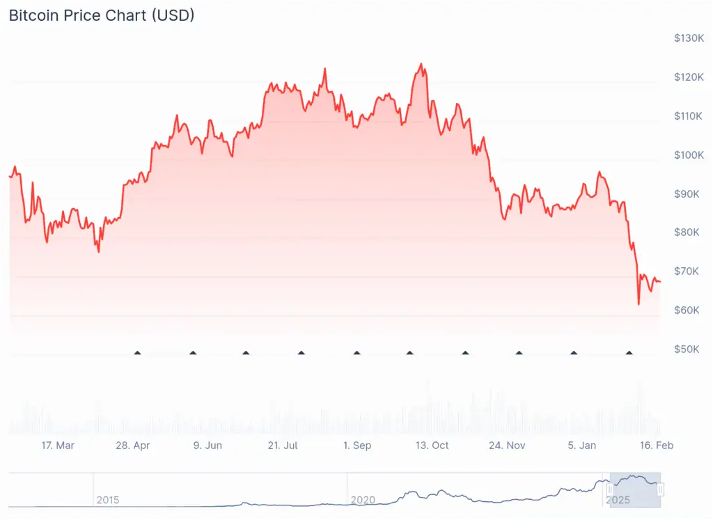Click the event marker above the 1. Sep label

tap(356, 353)
